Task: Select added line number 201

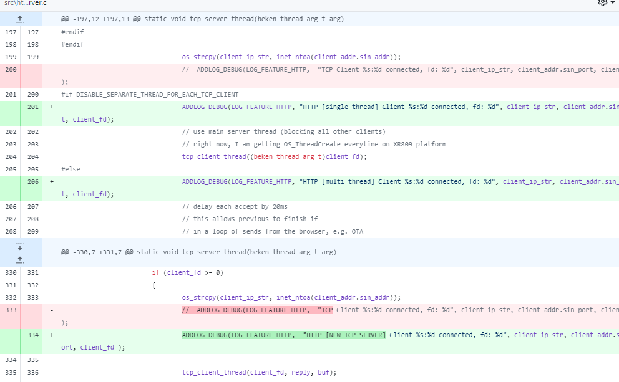Action: click(33, 107)
